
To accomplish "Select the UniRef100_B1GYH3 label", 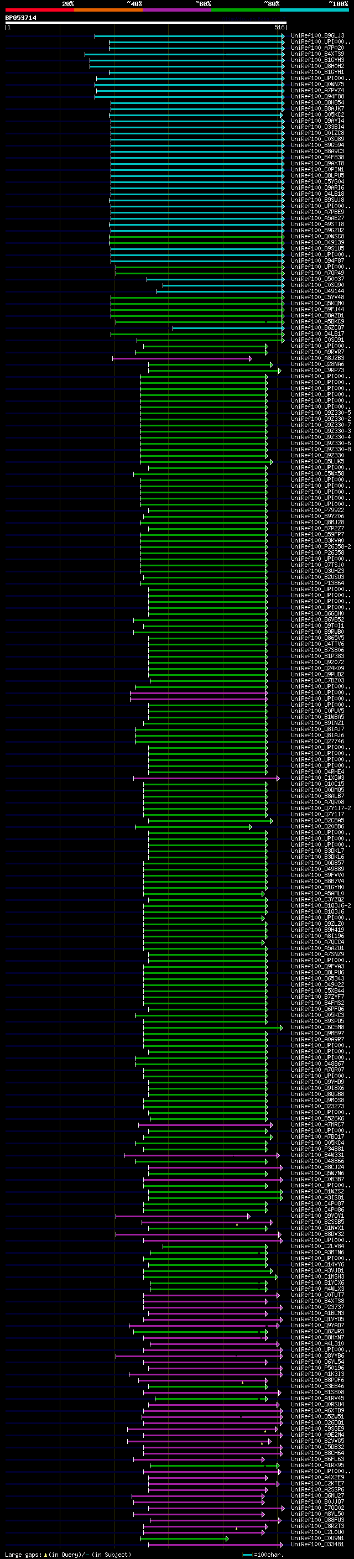I will coord(317,60).
